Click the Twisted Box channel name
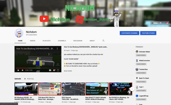Screen dimensions: 171x105 (143, 69)
